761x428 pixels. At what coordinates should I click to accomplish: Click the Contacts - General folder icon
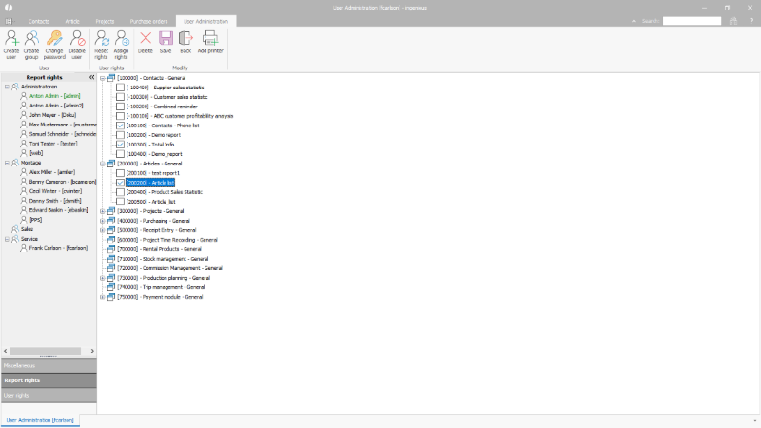pos(111,78)
